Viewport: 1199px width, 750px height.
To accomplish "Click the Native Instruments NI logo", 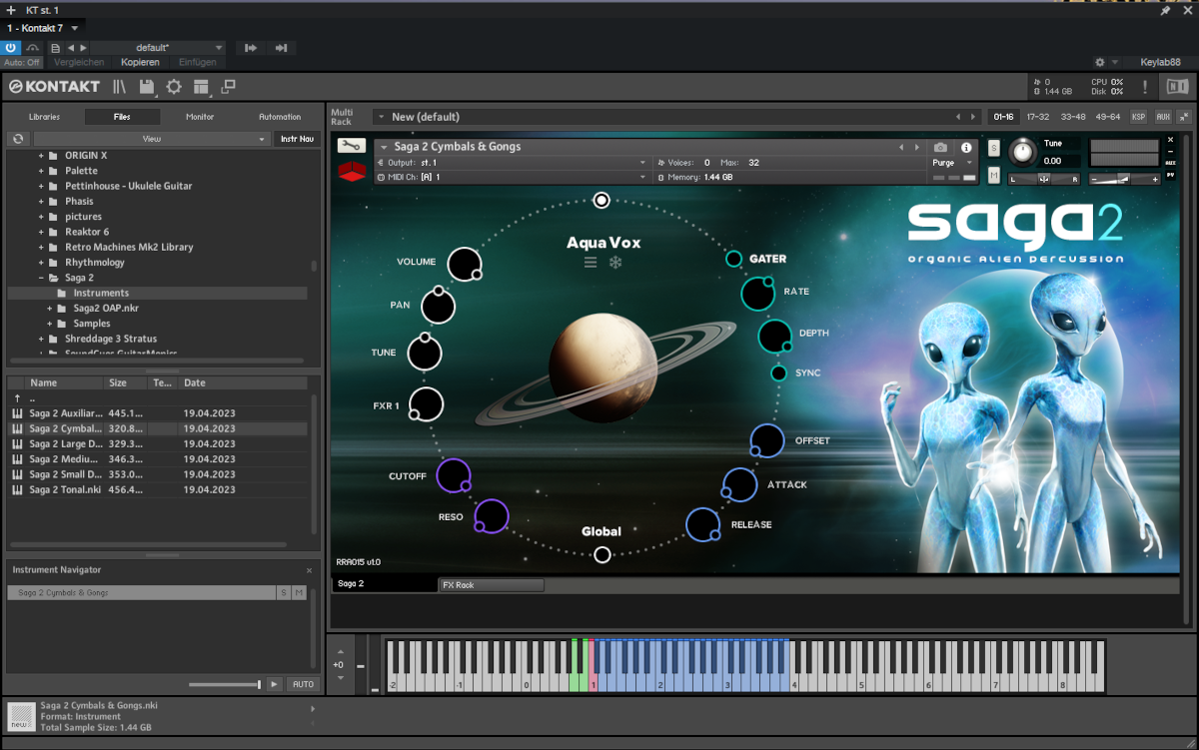I will (1177, 86).
